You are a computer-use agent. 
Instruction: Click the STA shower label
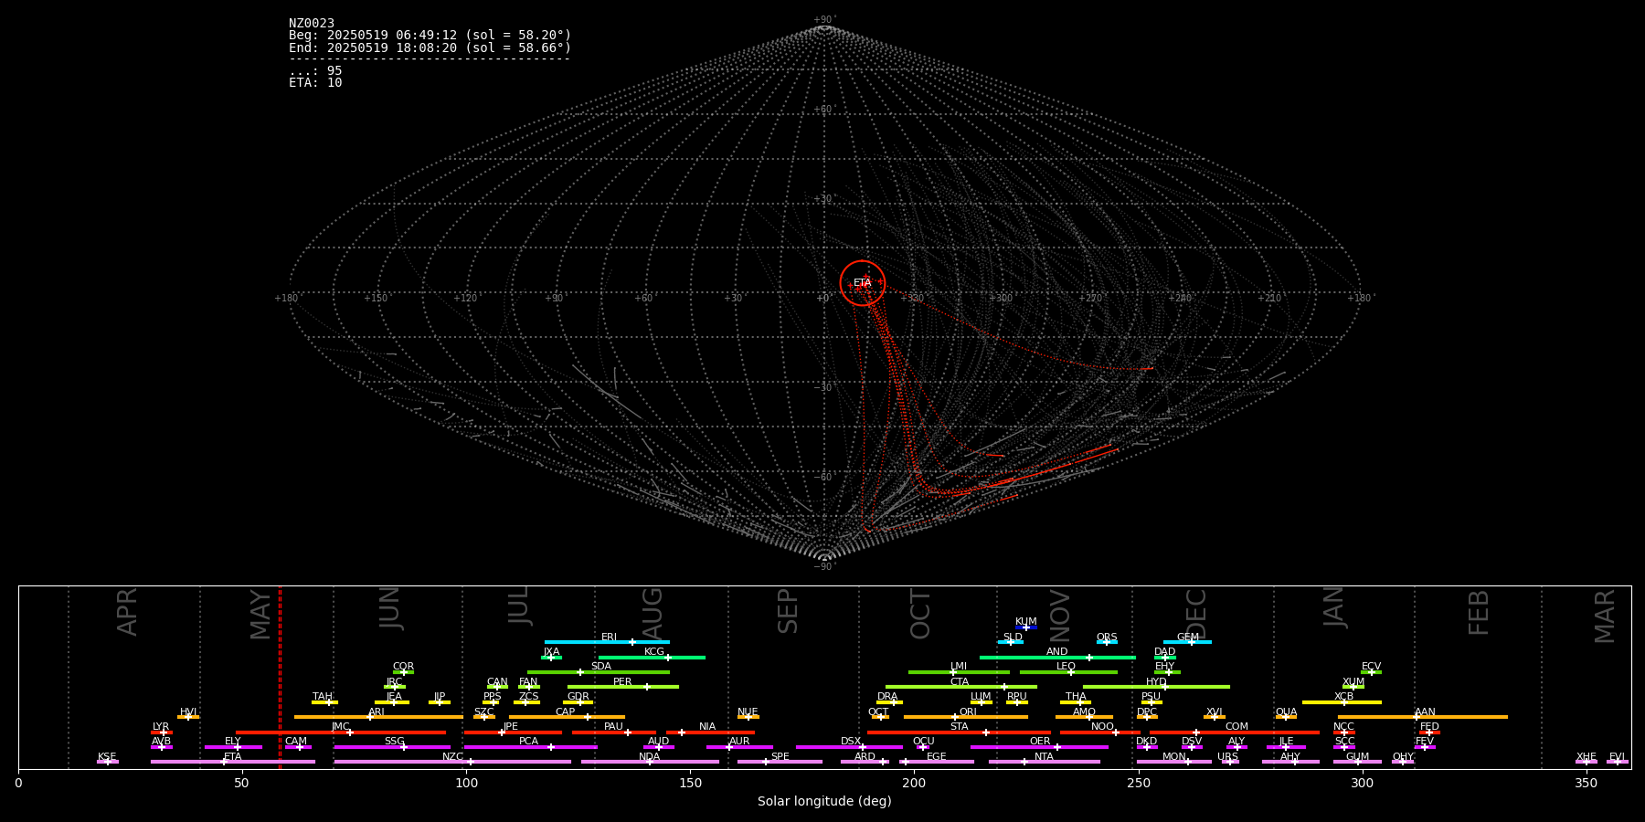pos(960,726)
